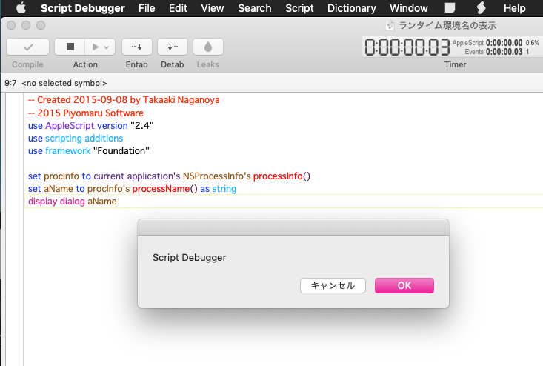Click the Entab toolbar icon
This screenshot has height=366, width=543.
[x=137, y=47]
